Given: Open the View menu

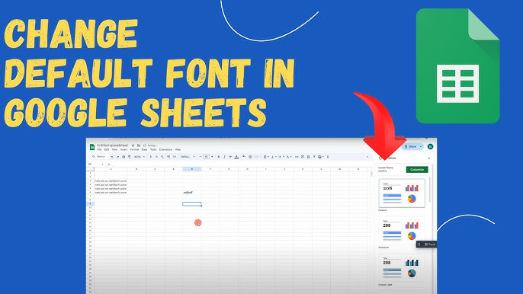Looking at the screenshot, I should pos(114,150).
